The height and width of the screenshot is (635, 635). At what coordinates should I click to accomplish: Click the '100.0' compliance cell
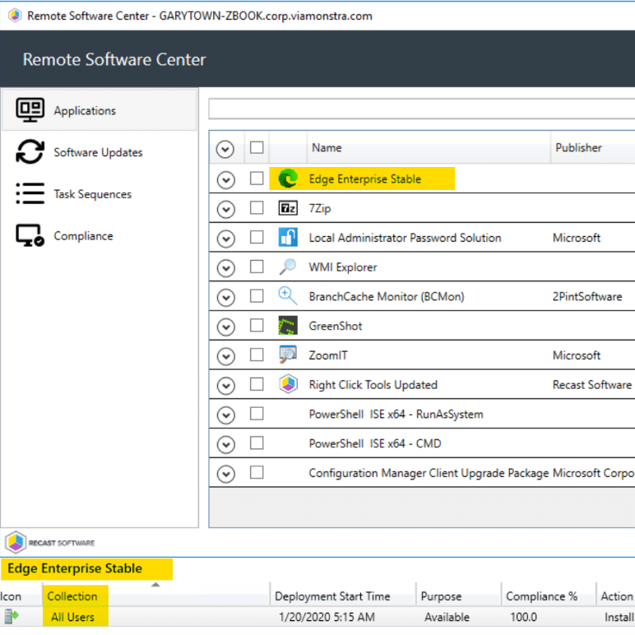pos(523,617)
